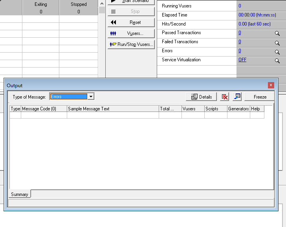Click the Running Vusers label
286x227 pixels.
[x=176, y=6]
